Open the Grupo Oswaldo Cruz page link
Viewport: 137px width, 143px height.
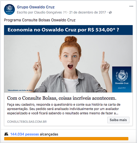pos(36,7)
